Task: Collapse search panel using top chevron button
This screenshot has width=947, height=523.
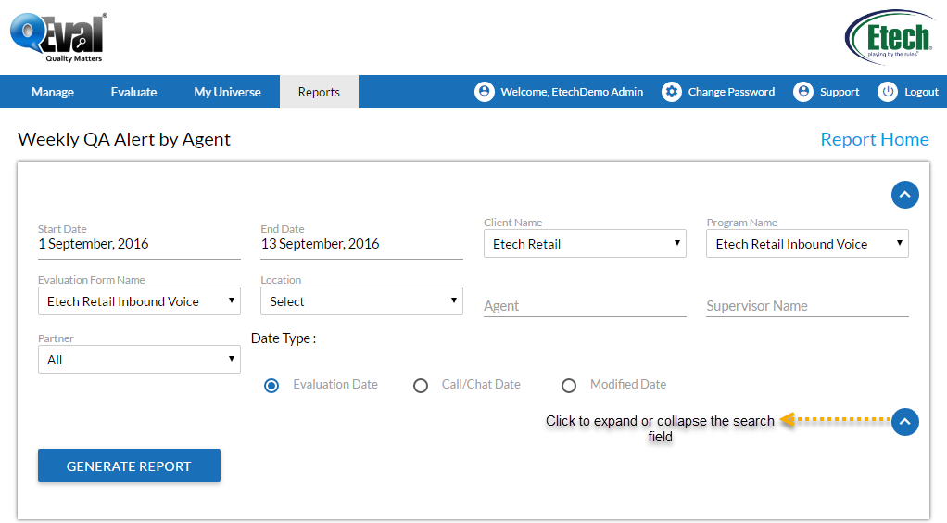Action: [904, 195]
